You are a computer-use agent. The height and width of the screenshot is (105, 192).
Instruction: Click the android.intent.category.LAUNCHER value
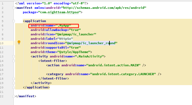(x=123, y=74)
